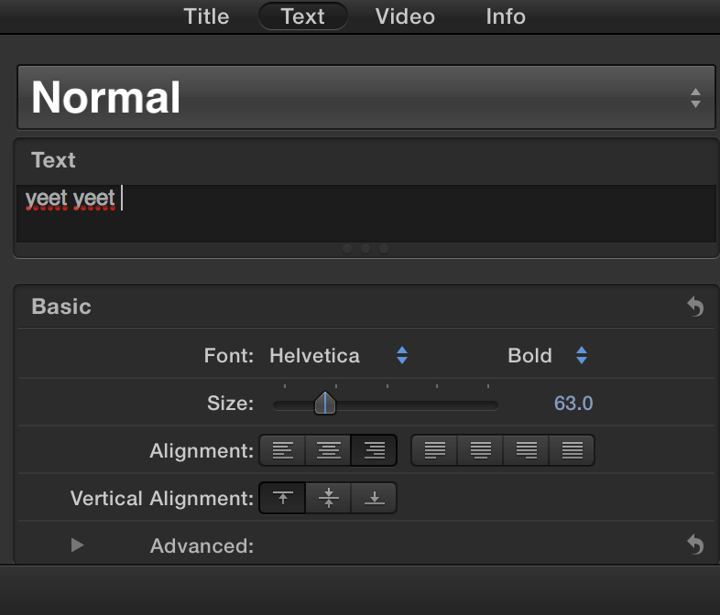Open the Helvetica font dropdown

[338, 355]
